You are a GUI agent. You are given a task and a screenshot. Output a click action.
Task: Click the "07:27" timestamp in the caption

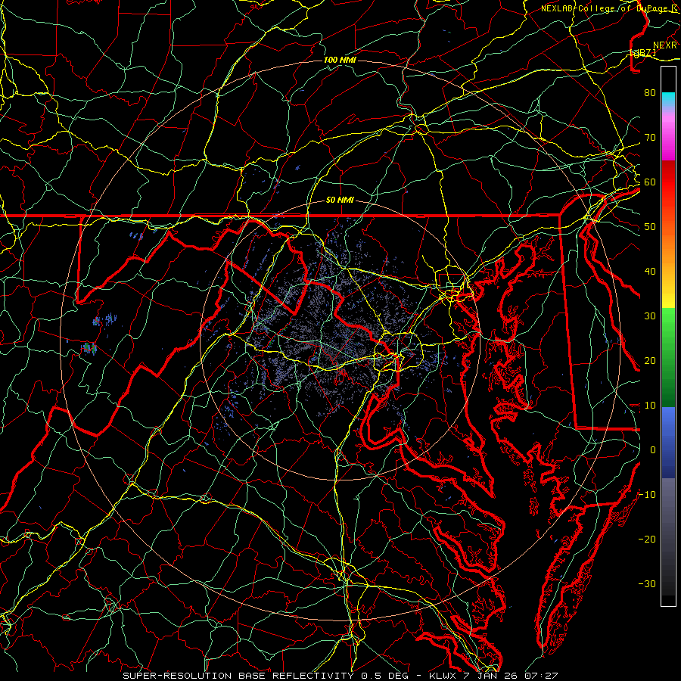tap(541, 676)
